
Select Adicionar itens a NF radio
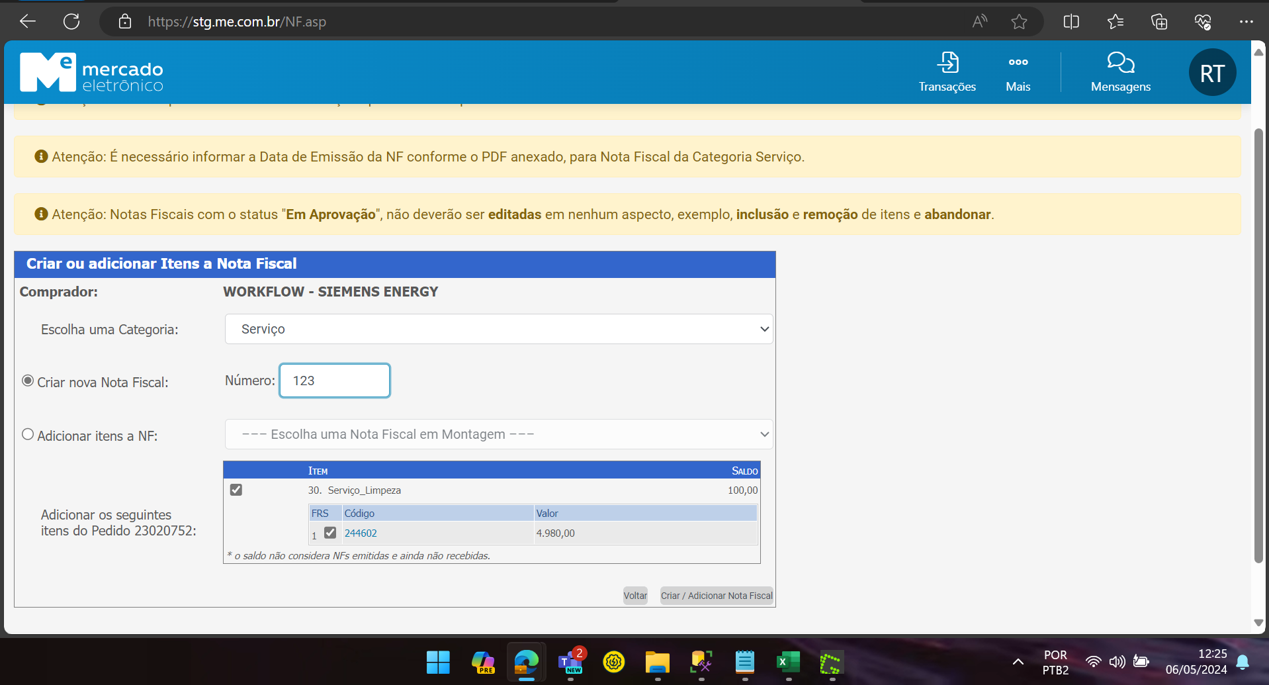pyautogui.click(x=28, y=434)
